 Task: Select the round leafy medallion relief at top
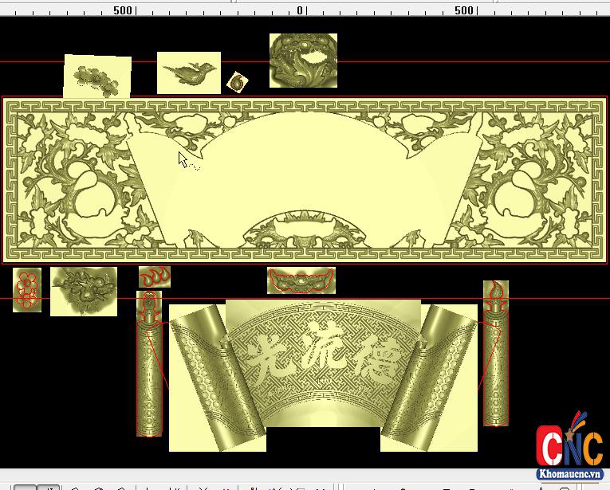tap(303, 61)
